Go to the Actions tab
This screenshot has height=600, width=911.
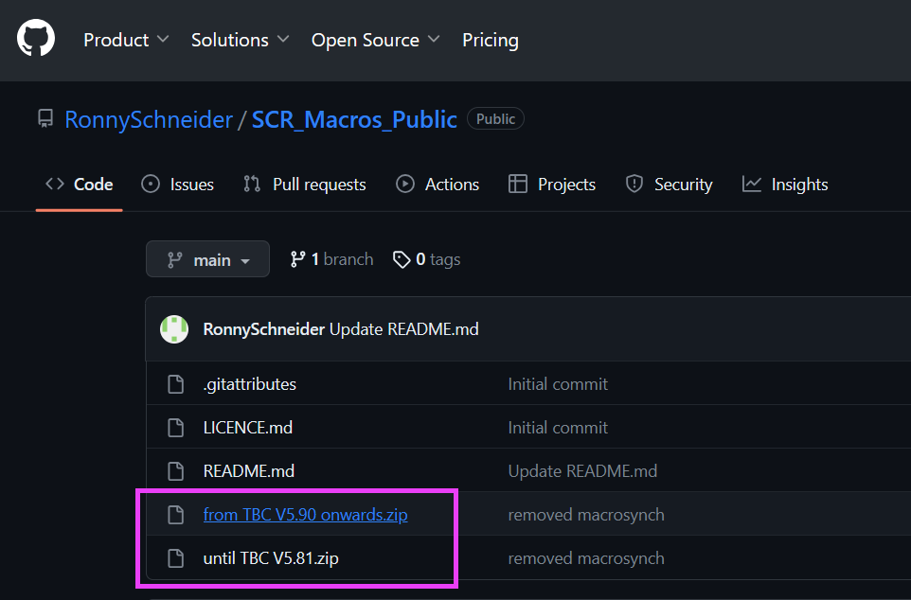click(438, 185)
